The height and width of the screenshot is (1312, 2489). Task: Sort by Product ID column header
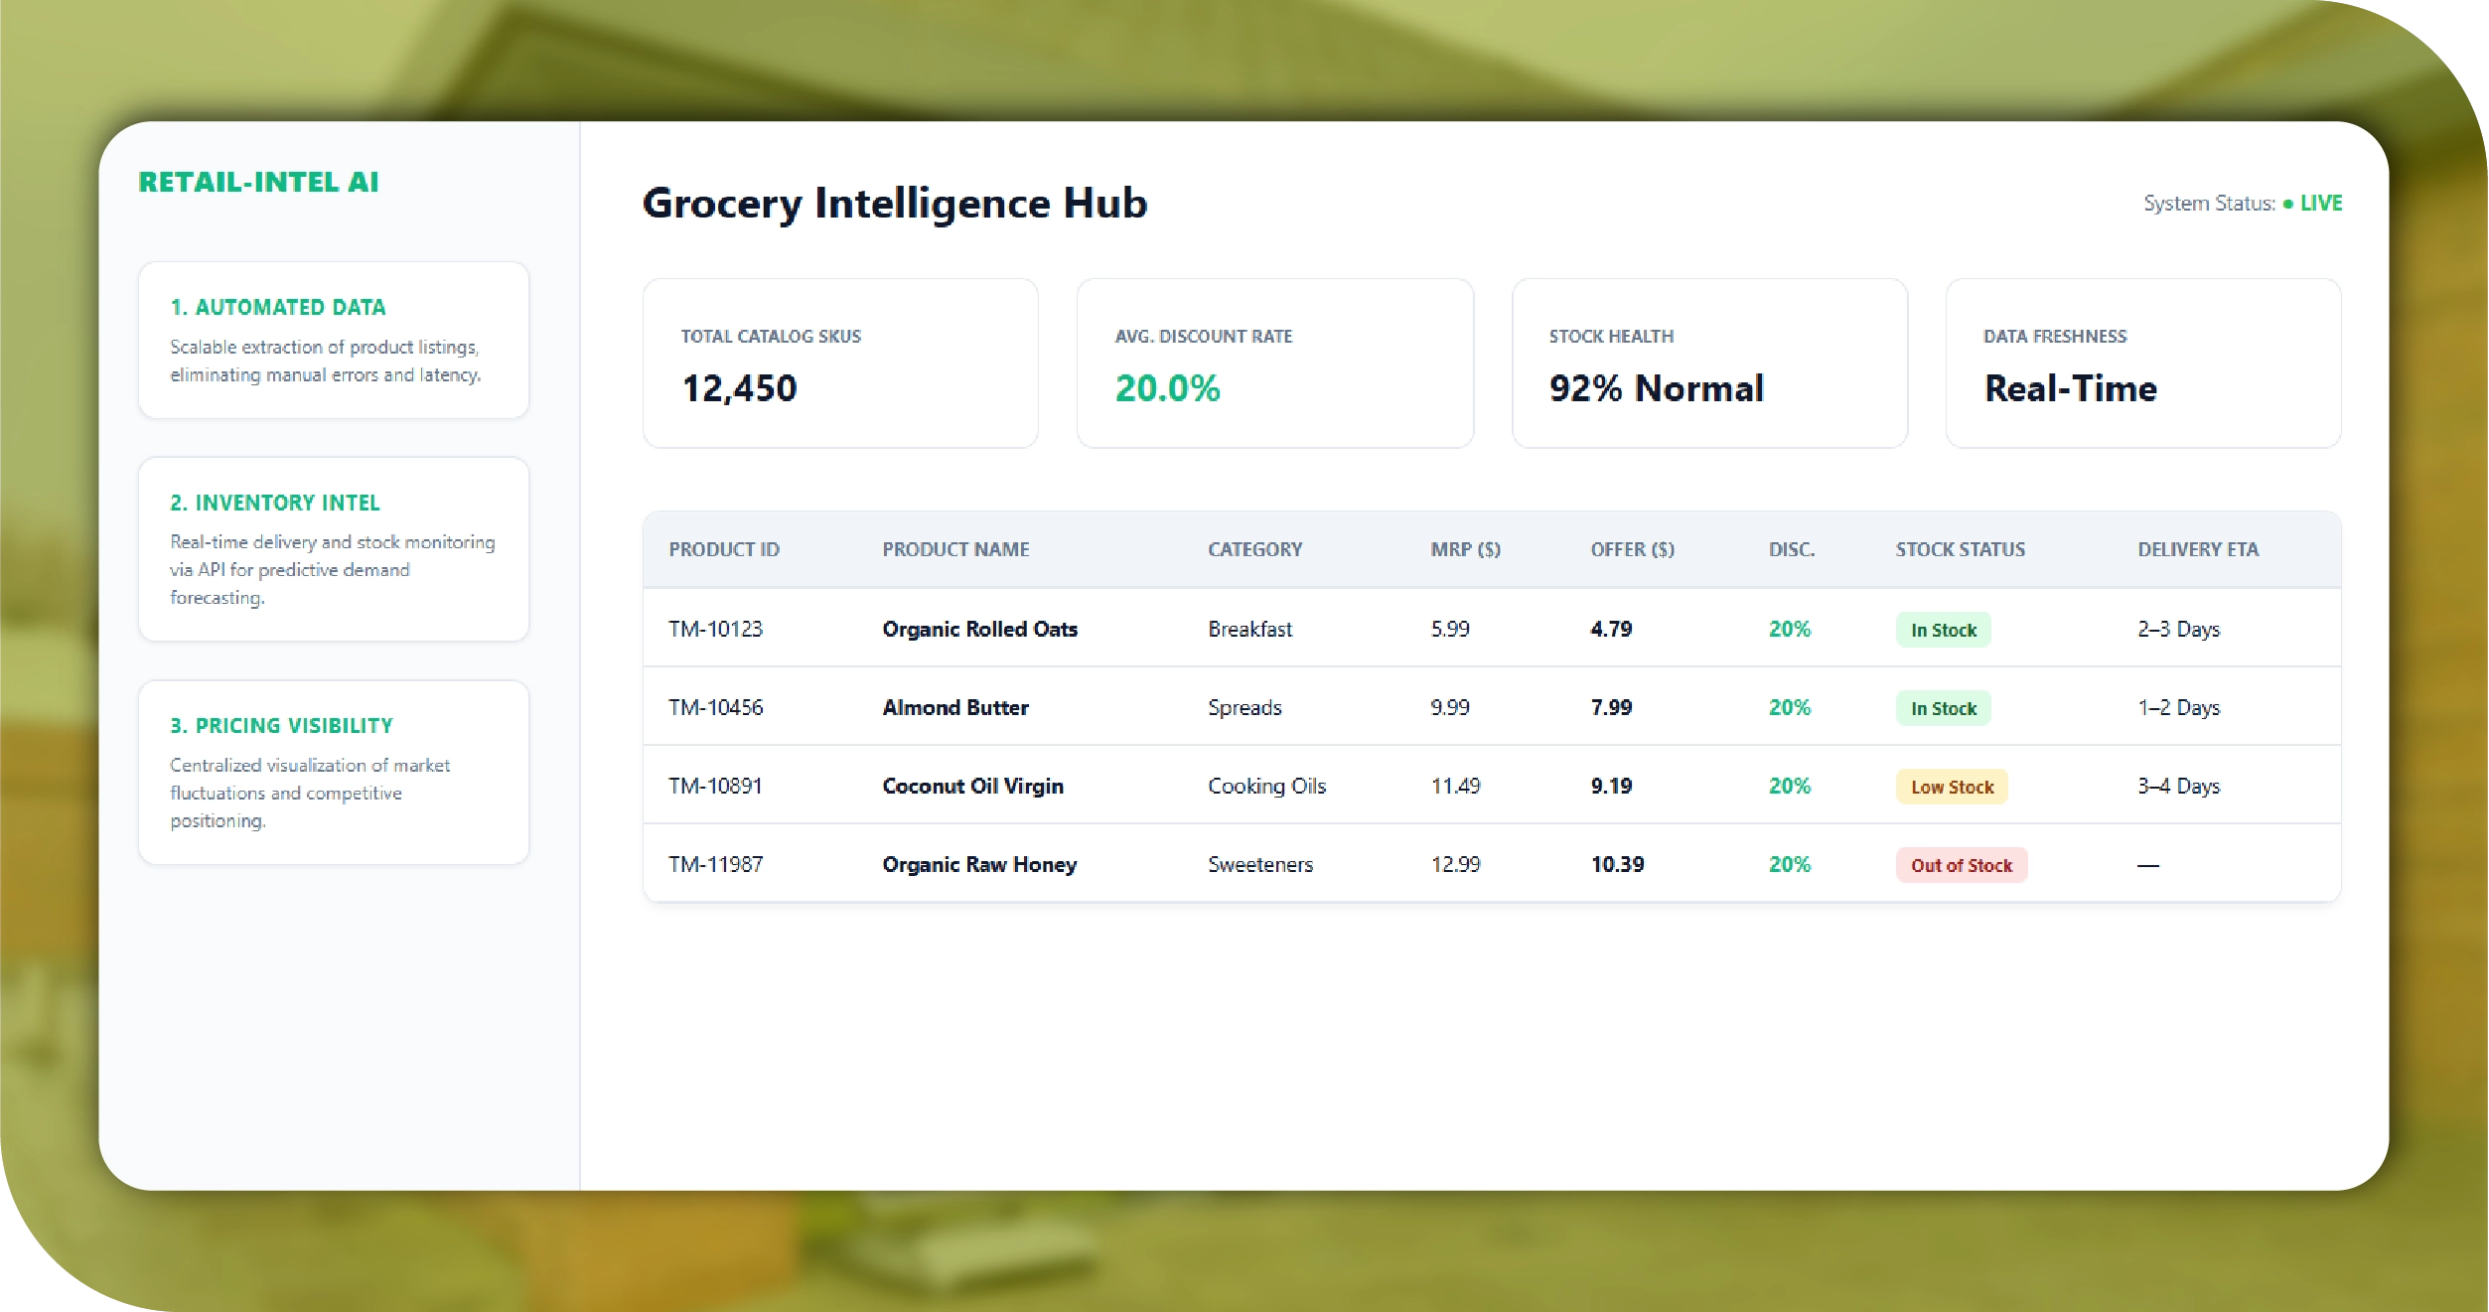tap(724, 549)
